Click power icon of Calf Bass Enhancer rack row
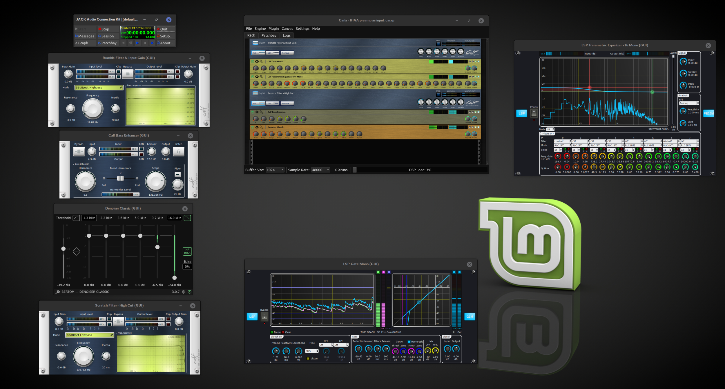The height and width of the screenshot is (389, 725). click(253, 112)
